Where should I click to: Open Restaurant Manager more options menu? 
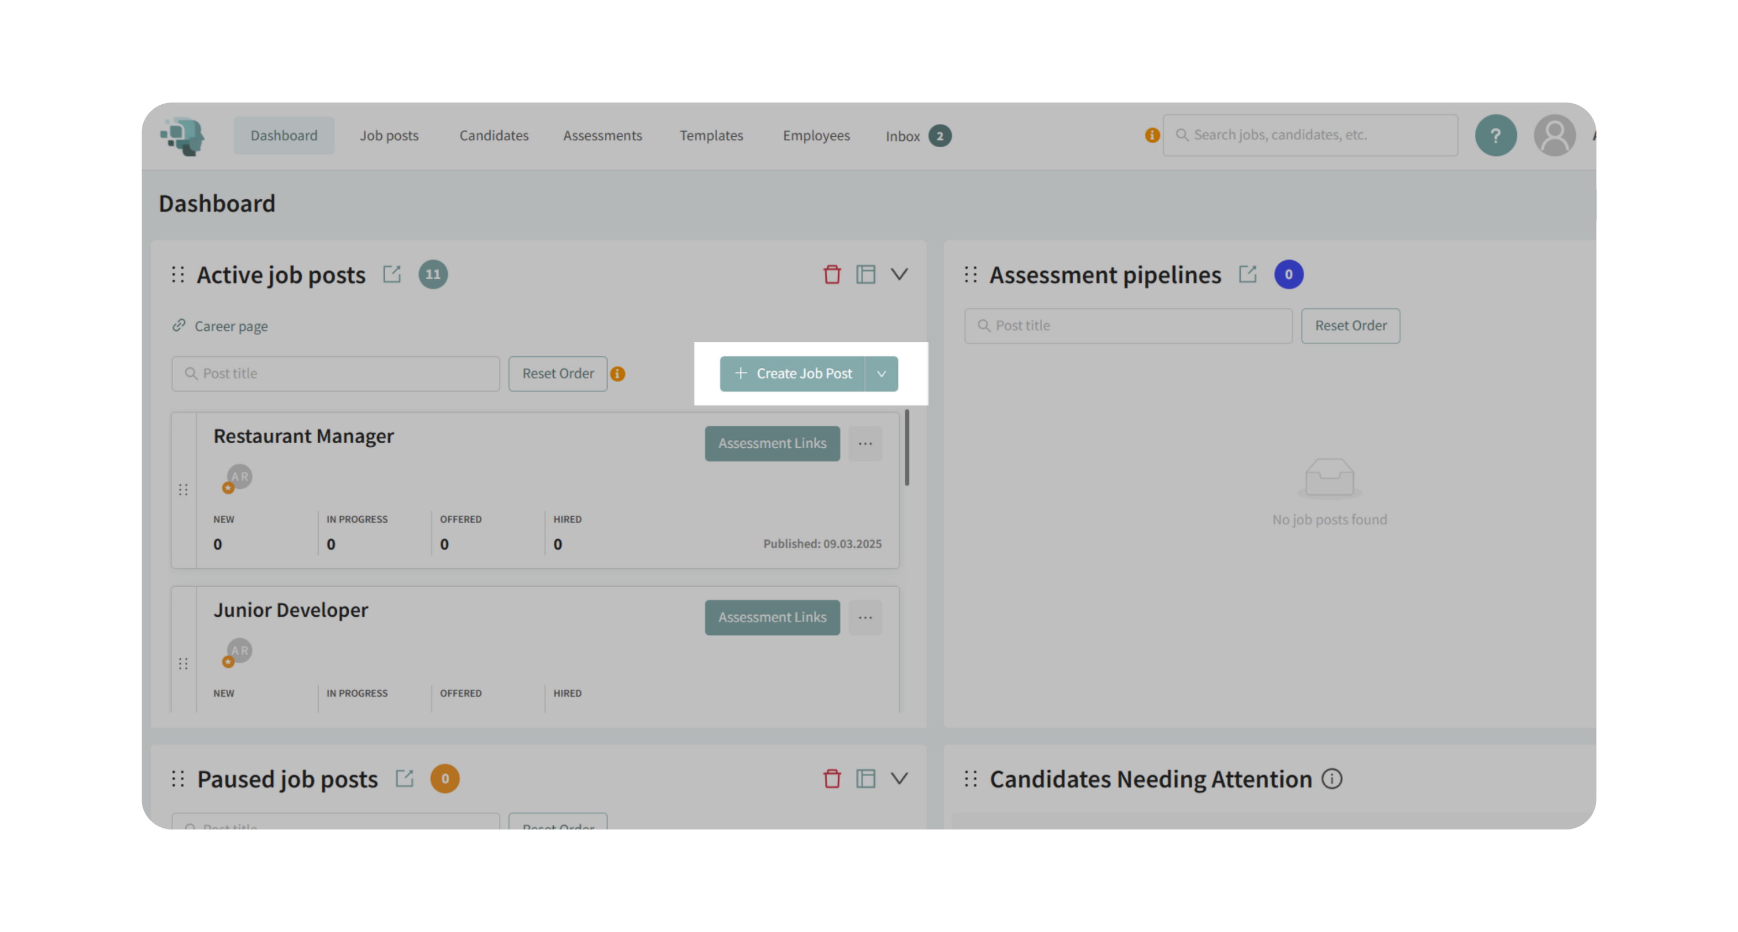pyautogui.click(x=865, y=444)
